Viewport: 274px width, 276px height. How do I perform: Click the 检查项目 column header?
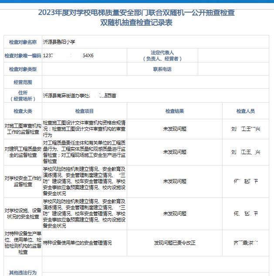click(85, 111)
